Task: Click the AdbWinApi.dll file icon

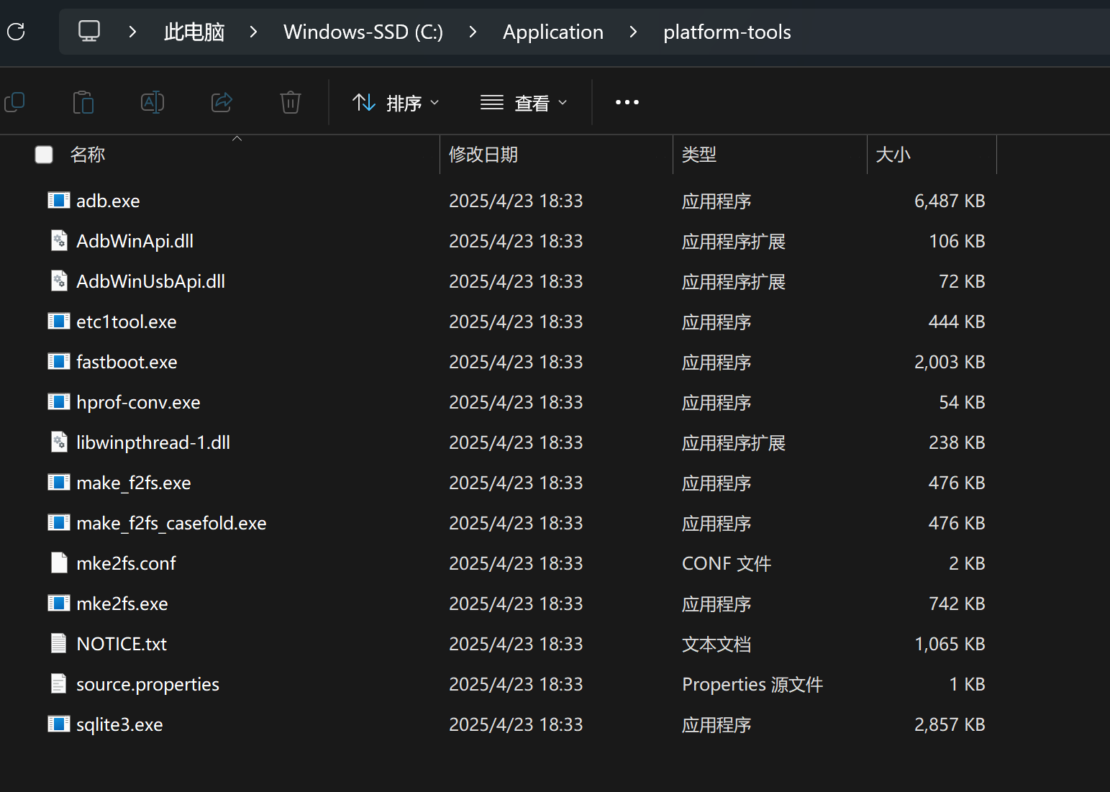Action: [x=59, y=240]
